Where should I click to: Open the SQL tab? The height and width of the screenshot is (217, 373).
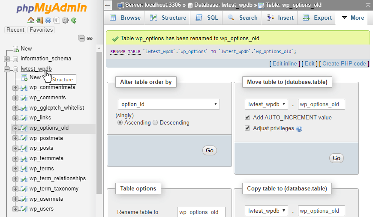pyautogui.click(x=207, y=18)
